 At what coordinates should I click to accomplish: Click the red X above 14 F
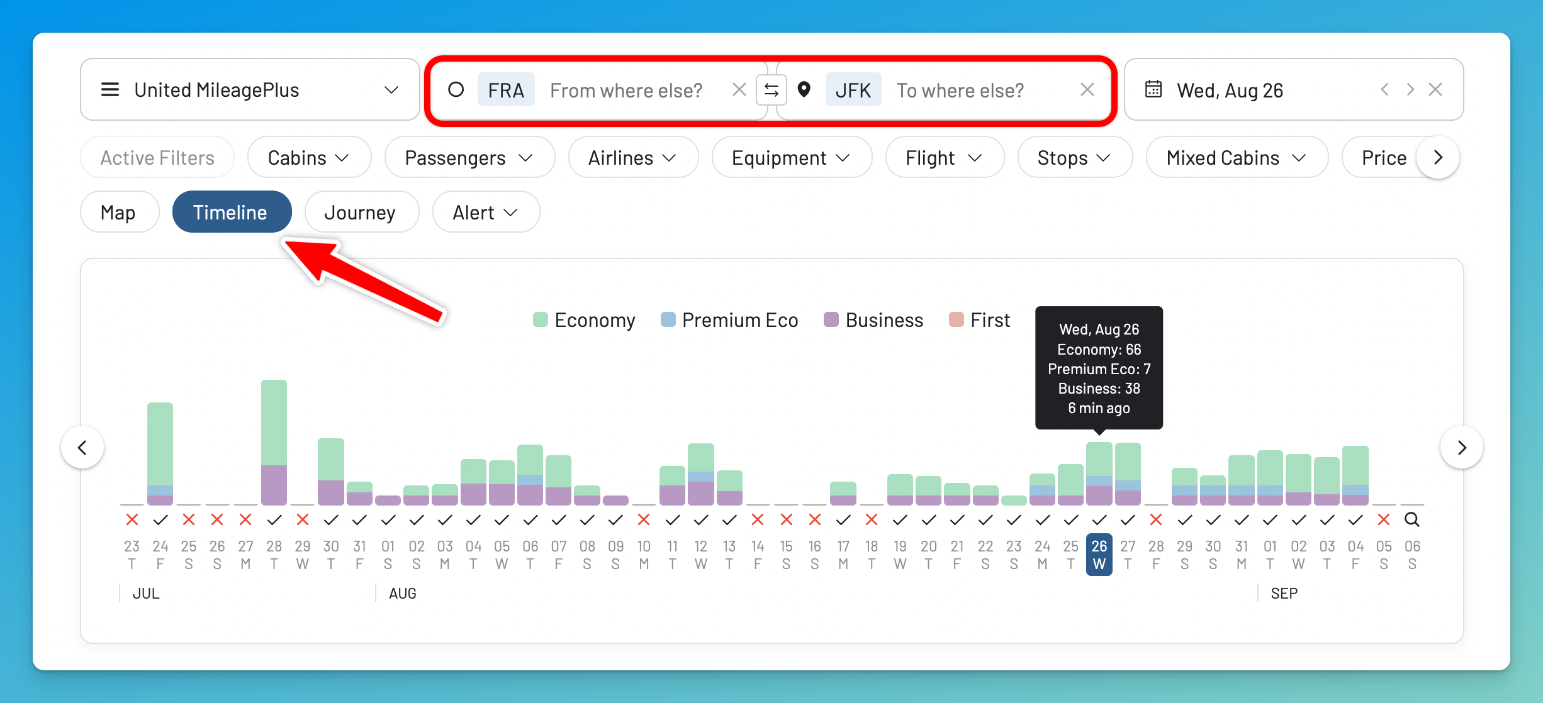coord(758,519)
